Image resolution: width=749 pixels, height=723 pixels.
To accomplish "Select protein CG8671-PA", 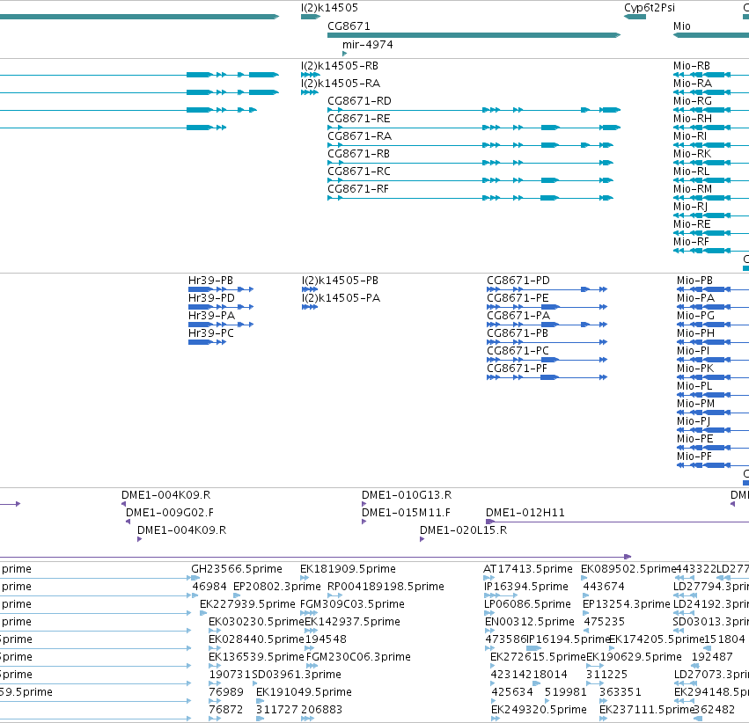I will point(518,316).
